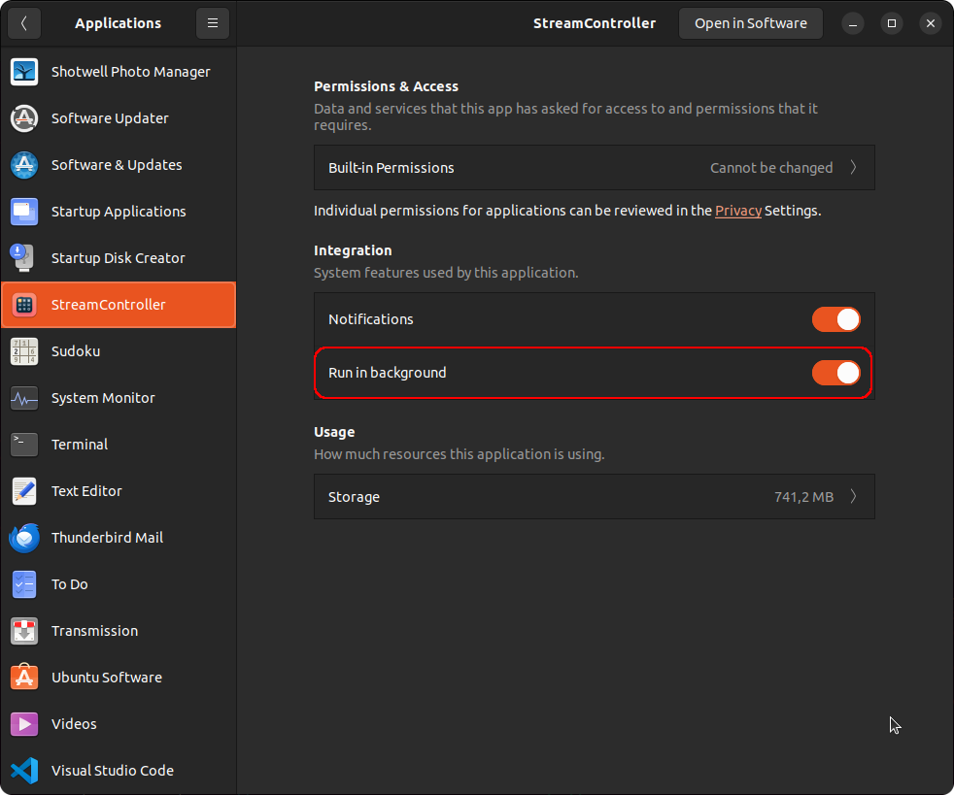Click the 'Cannot be changed' text
This screenshot has height=795, width=954.
coord(771,168)
